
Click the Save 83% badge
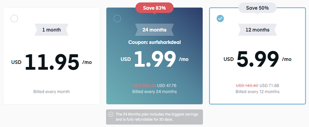(x=154, y=8)
